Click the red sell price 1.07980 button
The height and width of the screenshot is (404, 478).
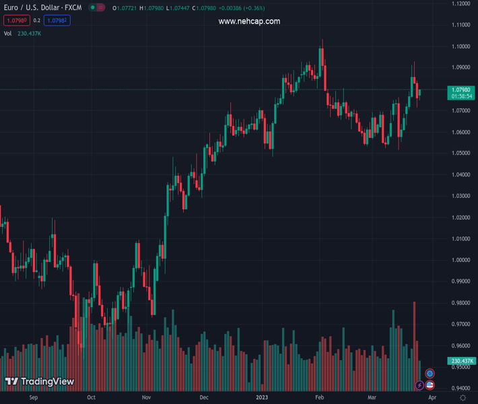pyautogui.click(x=17, y=21)
